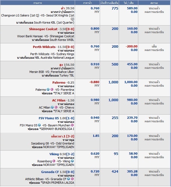
Task: Click the L icon after Bayern Munchen
Action: (x=73, y=125)
